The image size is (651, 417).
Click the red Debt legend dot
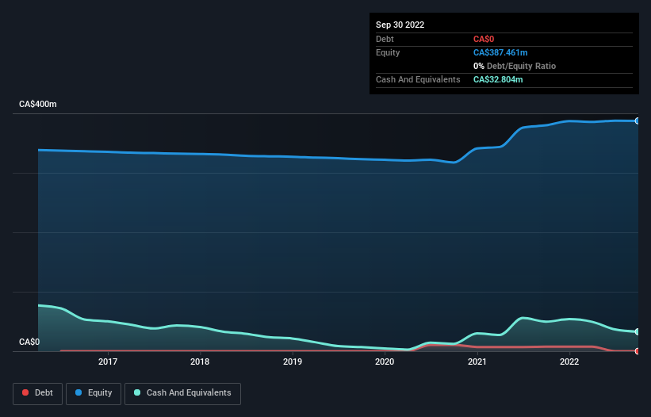[x=25, y=392]
